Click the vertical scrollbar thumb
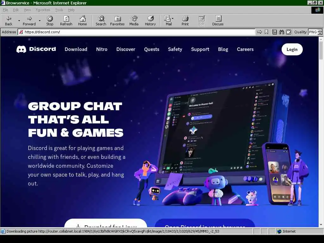 click(321, 50)
